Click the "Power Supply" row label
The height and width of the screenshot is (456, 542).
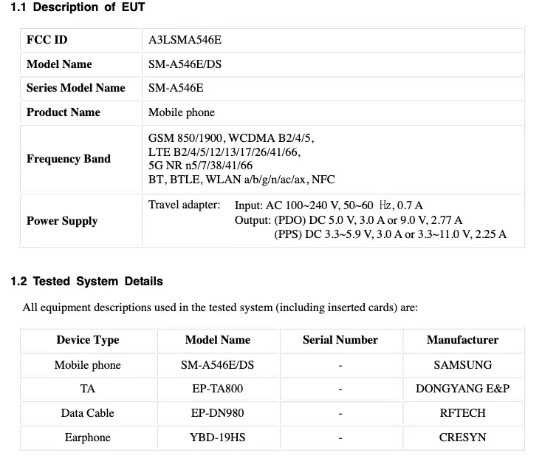point(61,221)
